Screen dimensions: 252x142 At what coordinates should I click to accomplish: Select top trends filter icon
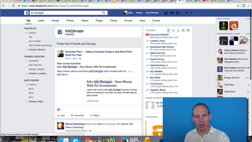coord(169,30)
